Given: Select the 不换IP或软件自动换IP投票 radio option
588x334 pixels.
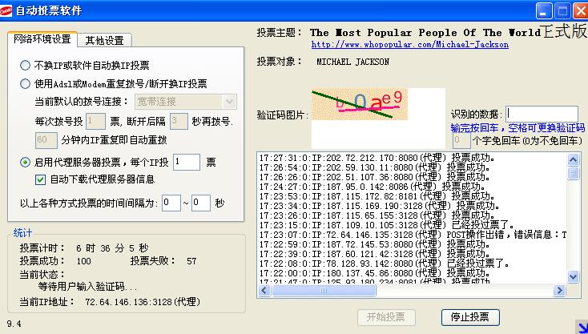Looking at the screenshot, I should [26, 66].
